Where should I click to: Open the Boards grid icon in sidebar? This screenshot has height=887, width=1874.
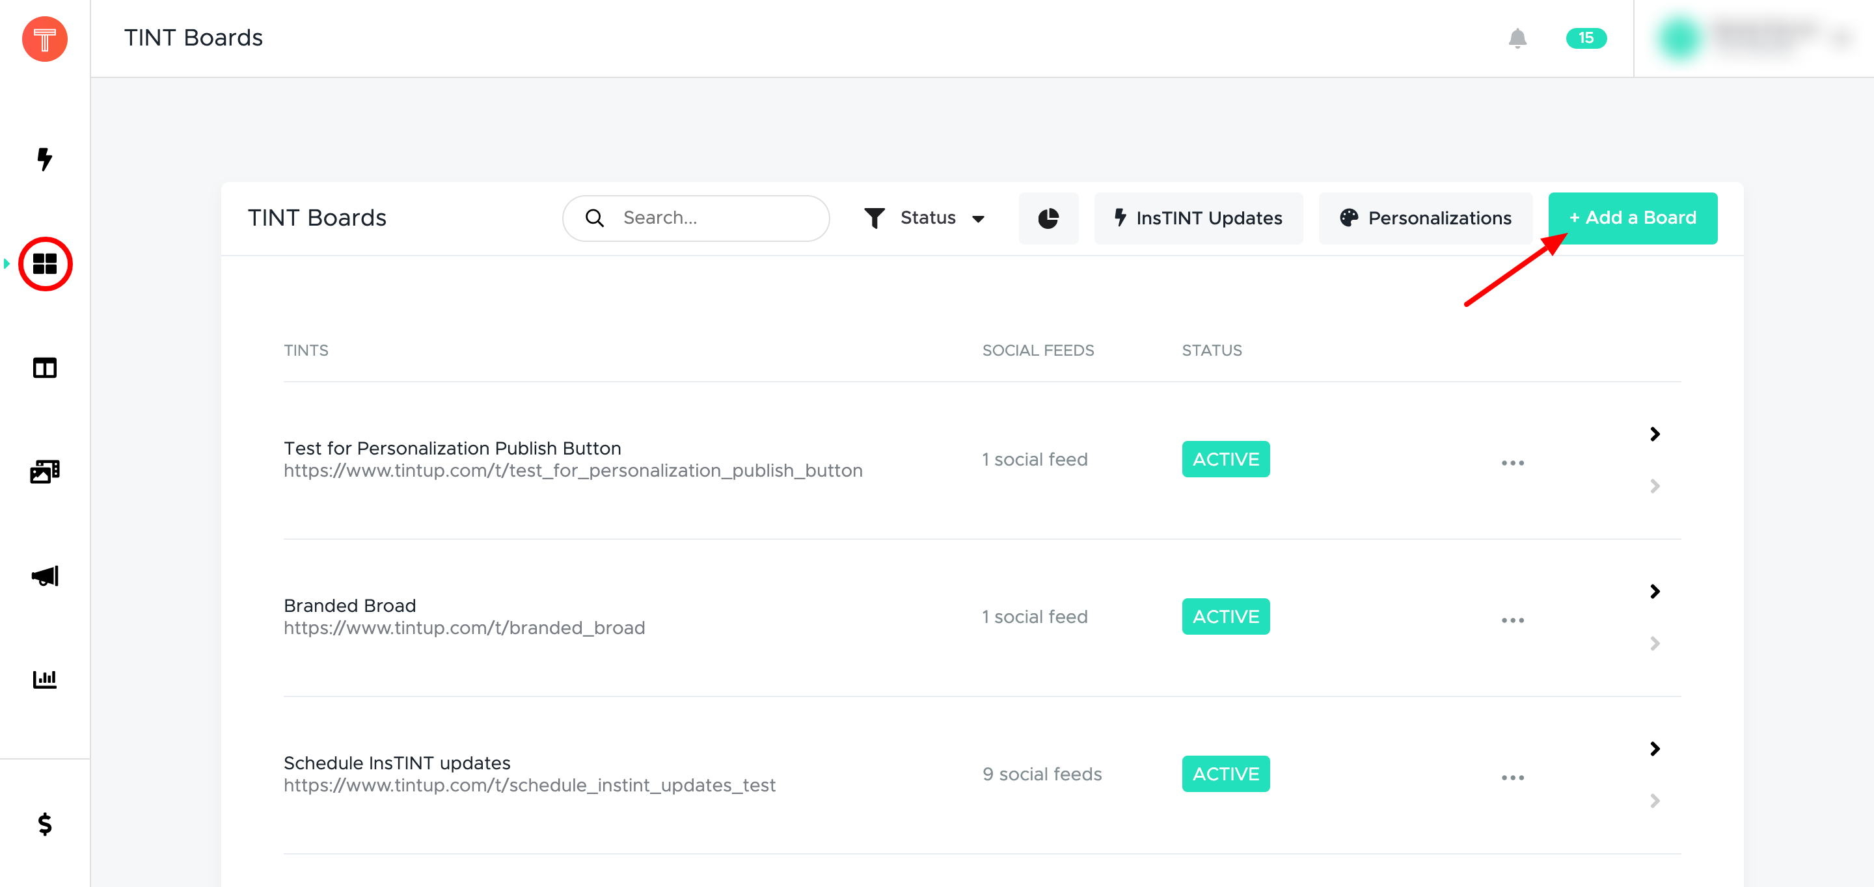coord(45,264)
